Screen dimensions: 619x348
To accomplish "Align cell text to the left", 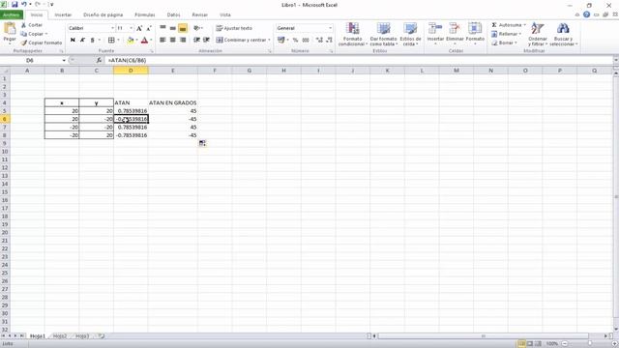I will (162, 40).
